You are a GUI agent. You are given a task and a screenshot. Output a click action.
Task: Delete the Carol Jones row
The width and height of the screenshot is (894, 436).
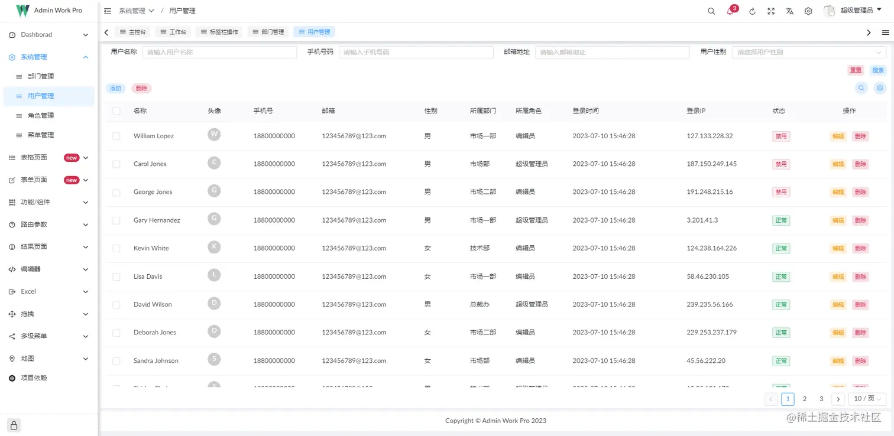860,164
